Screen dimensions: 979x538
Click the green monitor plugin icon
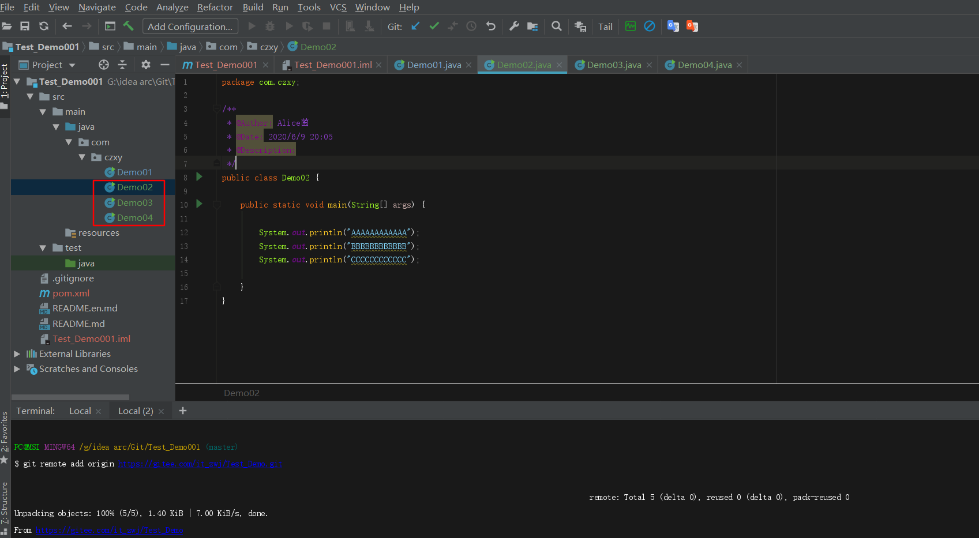click(x=631, y=26)
